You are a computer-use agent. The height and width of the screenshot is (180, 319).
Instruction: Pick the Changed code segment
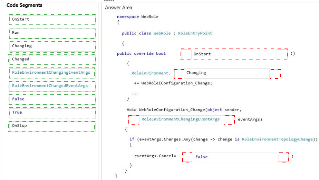click(x=52, y=60)
